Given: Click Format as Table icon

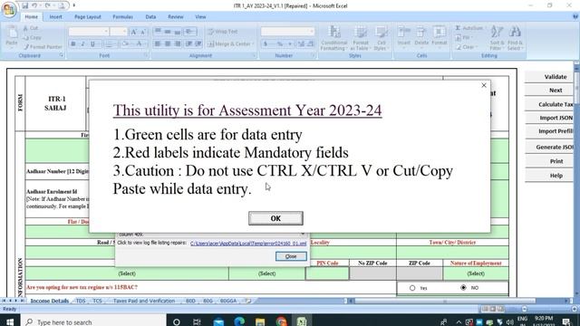Looking at the screenshot, I should point(361,38).
